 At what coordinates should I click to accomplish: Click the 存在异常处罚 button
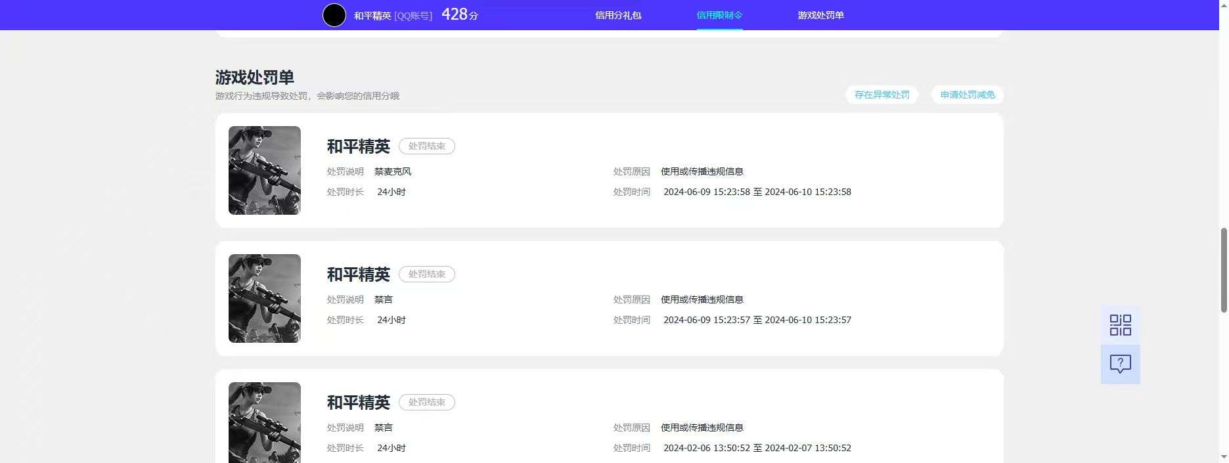[882, 95]
